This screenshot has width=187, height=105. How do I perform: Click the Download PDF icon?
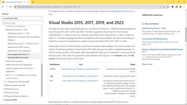(x=4, y=100)
